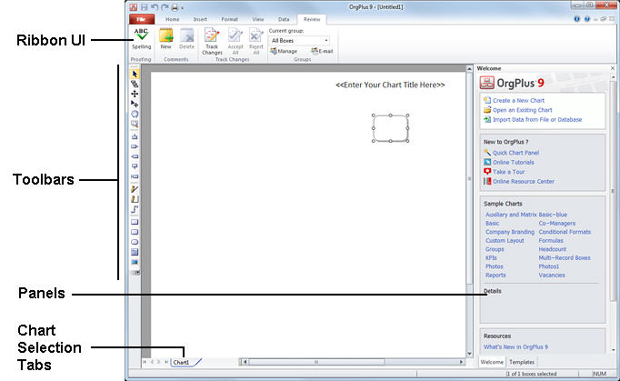The height and width of the screenshot is (381, 620).
Task: Click the chart title placeholder text
Action: pos(390,85)
